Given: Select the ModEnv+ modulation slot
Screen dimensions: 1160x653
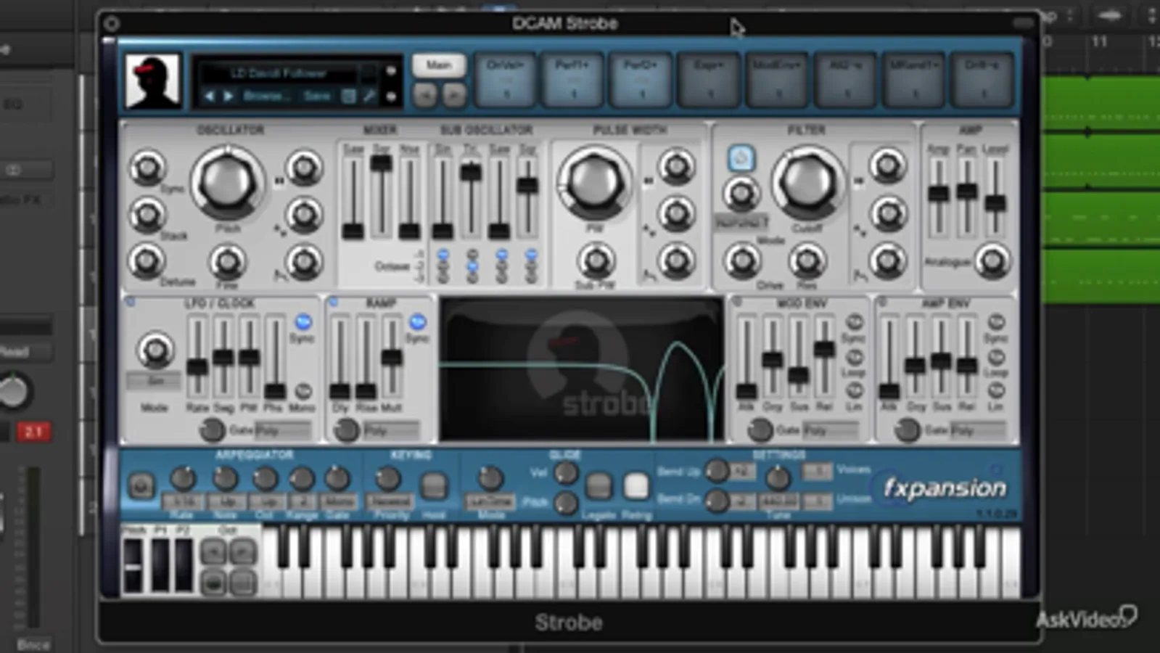Looking at the screenshot, I should [x=777, y=79].
